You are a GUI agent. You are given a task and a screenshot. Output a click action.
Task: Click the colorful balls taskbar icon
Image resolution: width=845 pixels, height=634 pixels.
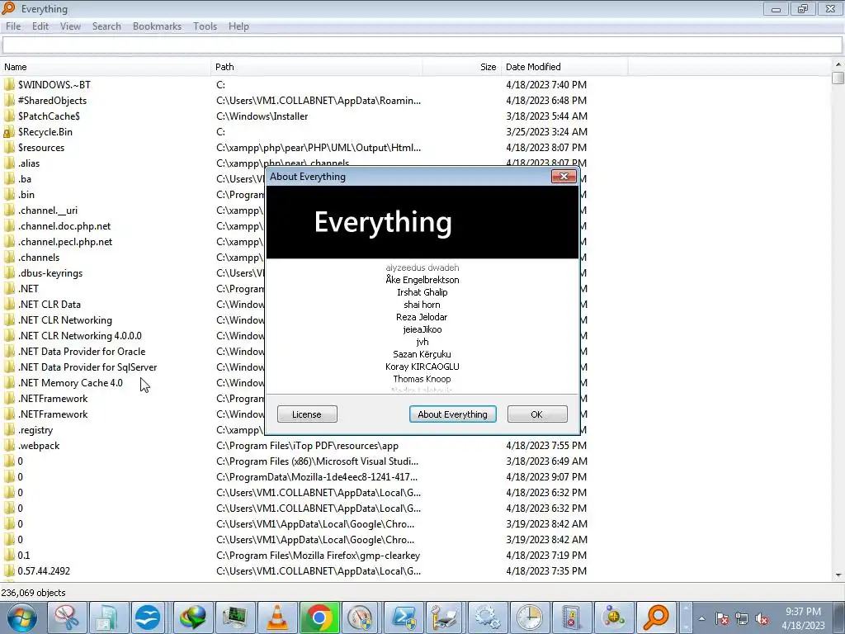(614, 617)
